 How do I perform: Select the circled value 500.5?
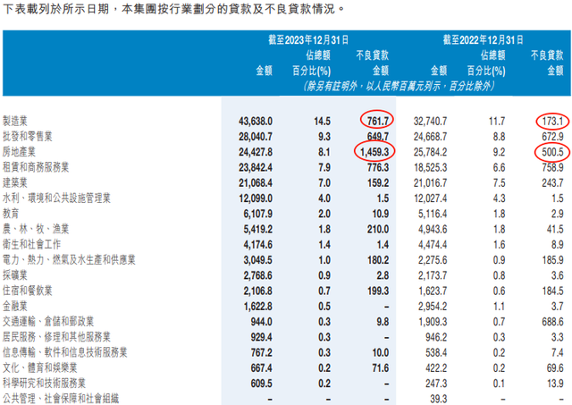tap(552, 152)
